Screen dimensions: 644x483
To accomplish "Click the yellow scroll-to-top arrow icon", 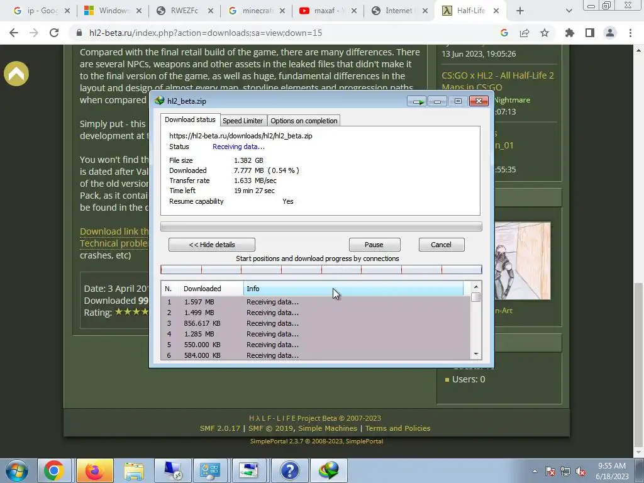I will click(16, 74).
